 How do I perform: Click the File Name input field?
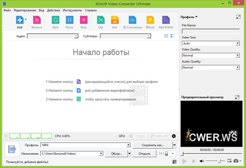click(211, 30)
